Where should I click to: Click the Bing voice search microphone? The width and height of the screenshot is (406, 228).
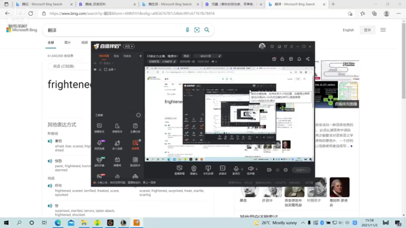click(187, 30)
